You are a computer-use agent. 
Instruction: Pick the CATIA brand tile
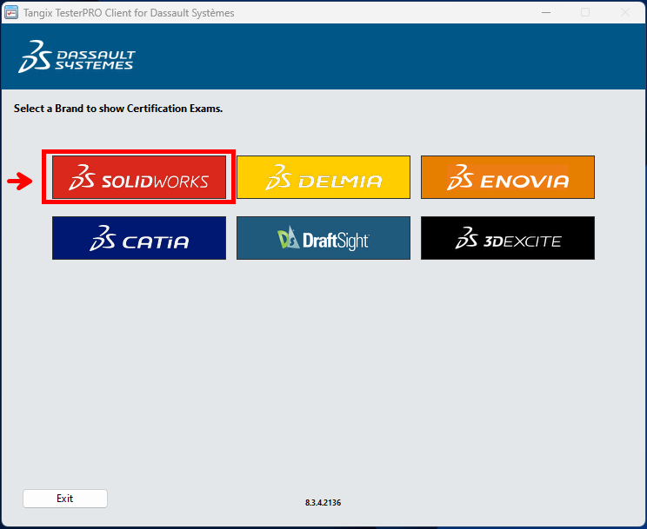point(139,238)
